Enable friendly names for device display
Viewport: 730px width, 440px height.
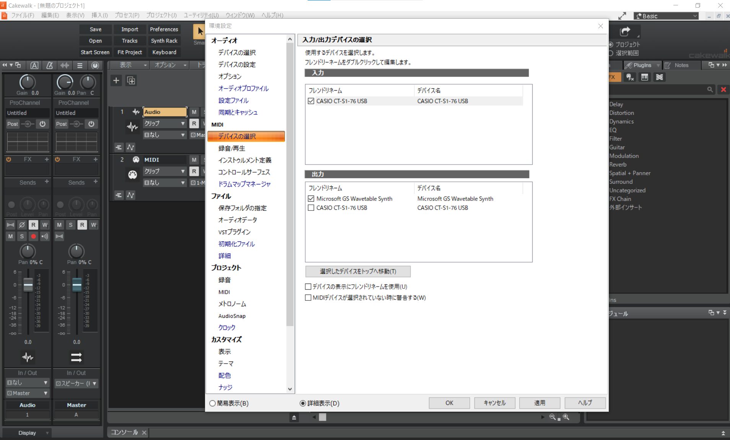point(308,287)
